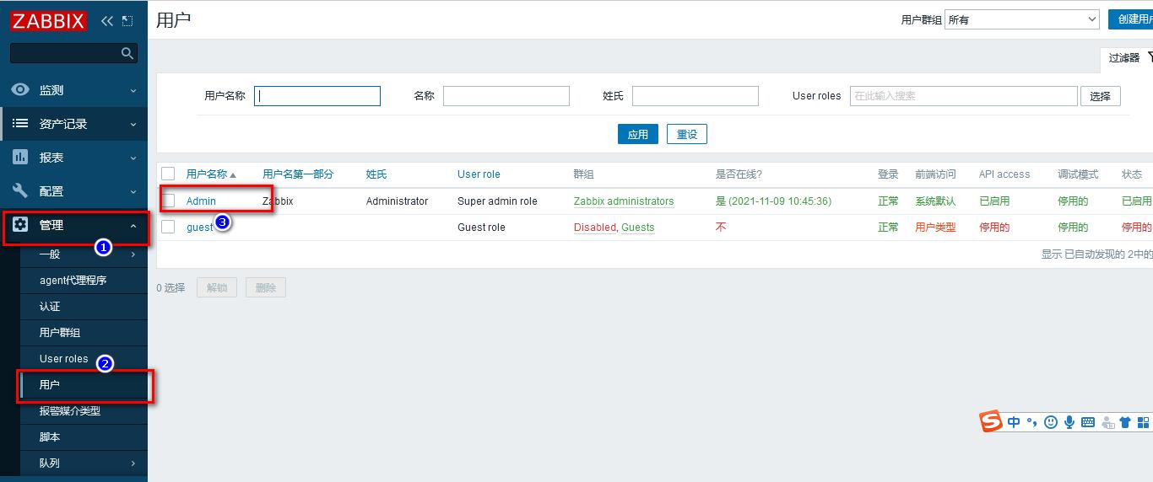
Task: Open the Admin user link
Action: (201, 201)
